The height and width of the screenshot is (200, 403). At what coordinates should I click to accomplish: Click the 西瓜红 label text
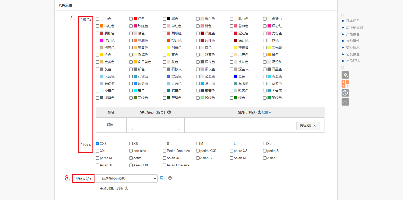pyautogui.click(x=176, y=33)
